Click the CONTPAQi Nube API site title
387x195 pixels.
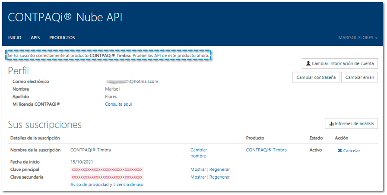[65, 17]
